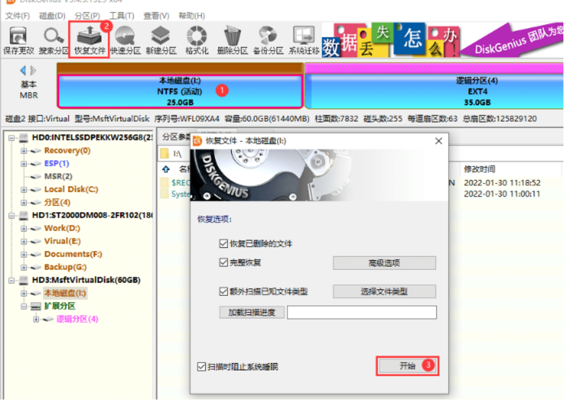Image resolution: width=574 pixels, height=401 pixels.
Task: Switch to the 分区参数 tab
Action: tap(176, 137)
